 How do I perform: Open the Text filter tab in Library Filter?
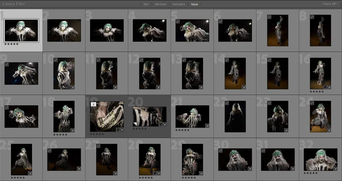click(x=146, y=4)
